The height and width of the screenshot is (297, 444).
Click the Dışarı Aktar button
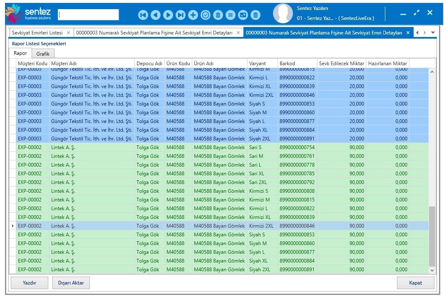click(71, 282)
